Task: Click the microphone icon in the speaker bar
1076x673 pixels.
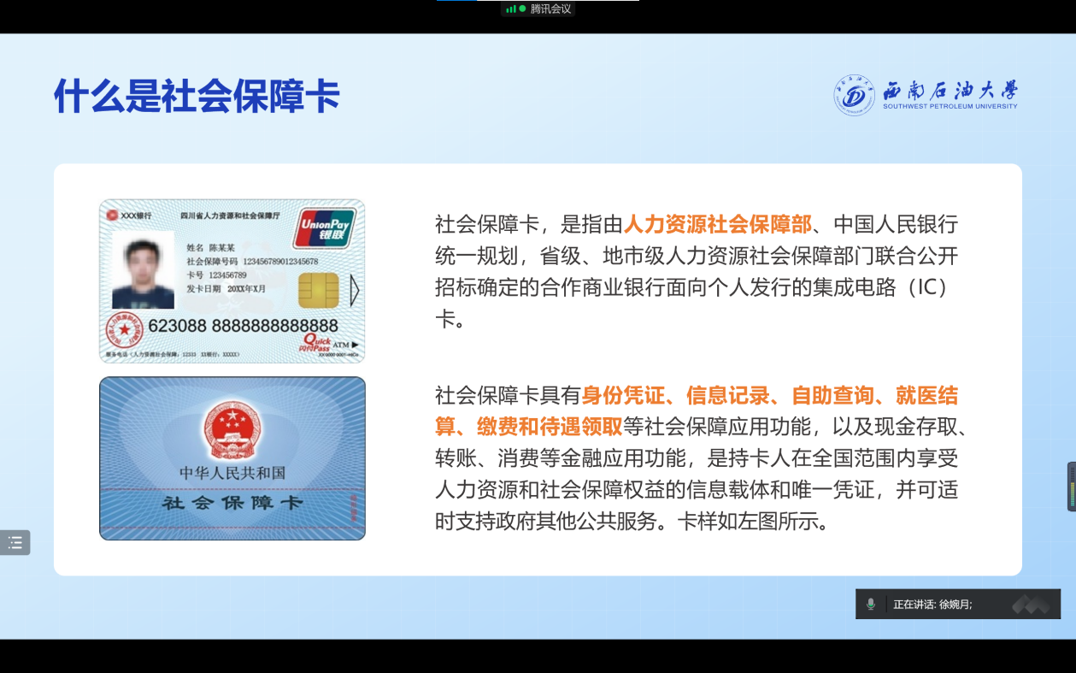Action: click(x=871, y=604)
